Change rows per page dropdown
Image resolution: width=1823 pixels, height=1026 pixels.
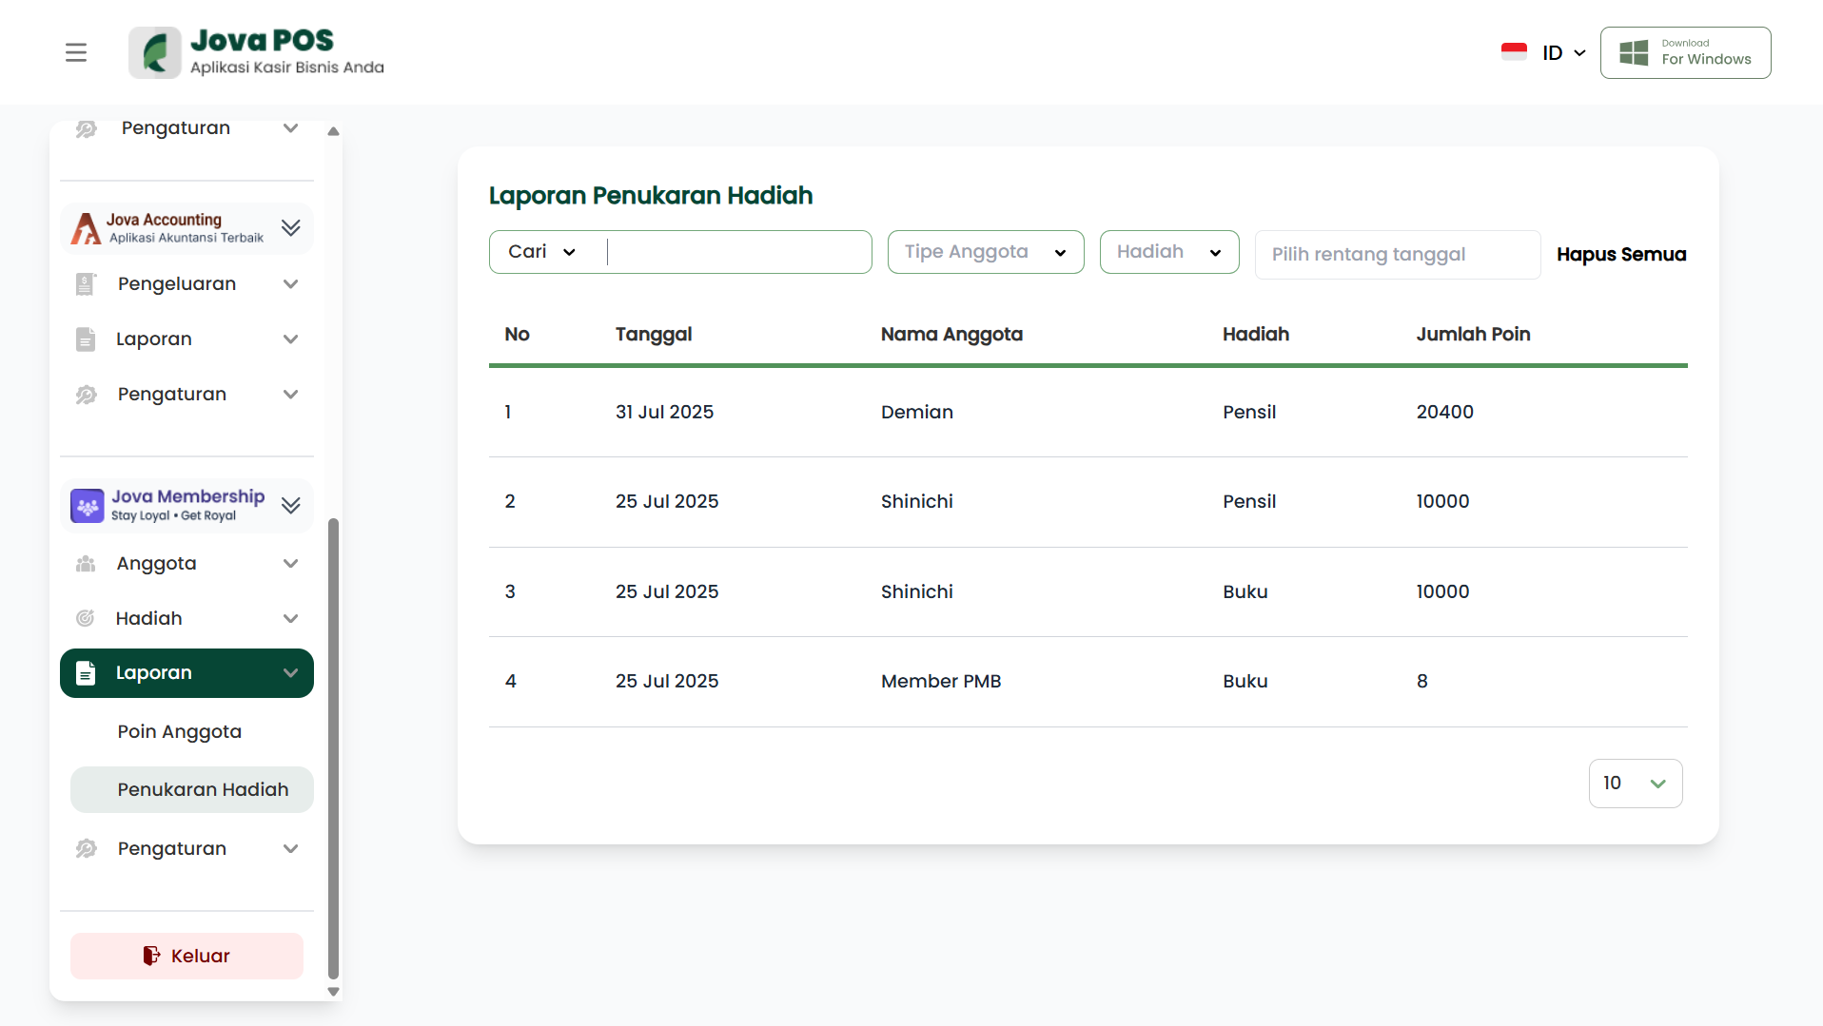[x=1635, y=784]
